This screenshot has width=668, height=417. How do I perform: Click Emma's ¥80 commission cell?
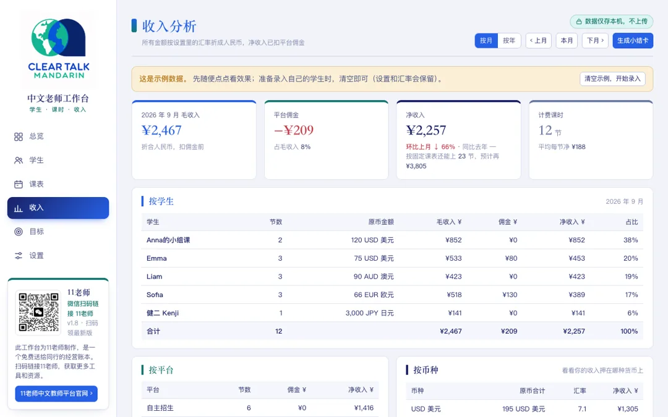[x=511, y=258]
